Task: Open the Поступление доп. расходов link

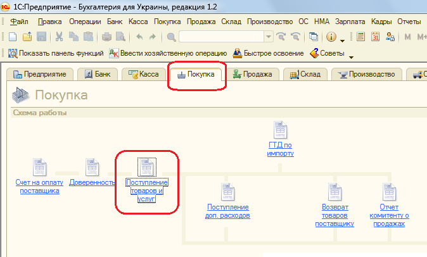Action: [227, 211]
